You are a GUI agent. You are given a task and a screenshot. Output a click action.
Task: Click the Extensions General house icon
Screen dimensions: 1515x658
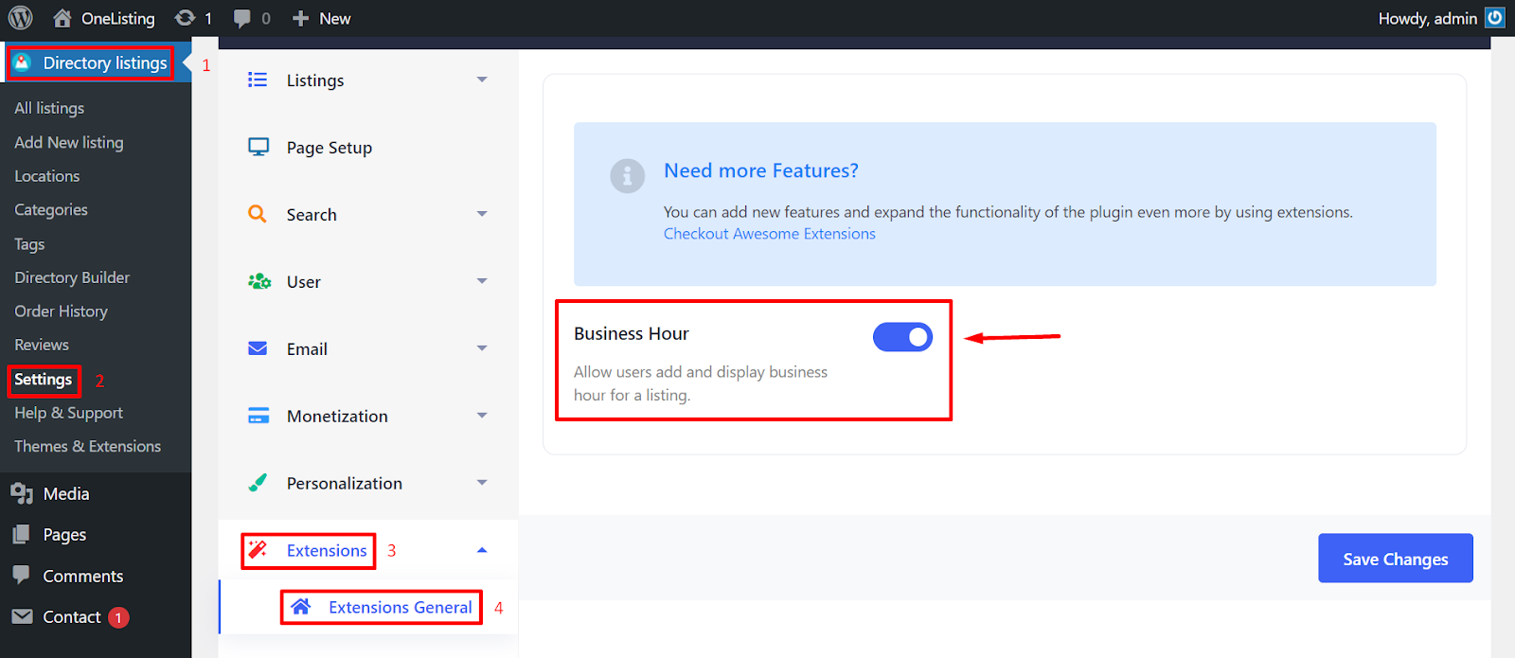(x=301, y=607)
